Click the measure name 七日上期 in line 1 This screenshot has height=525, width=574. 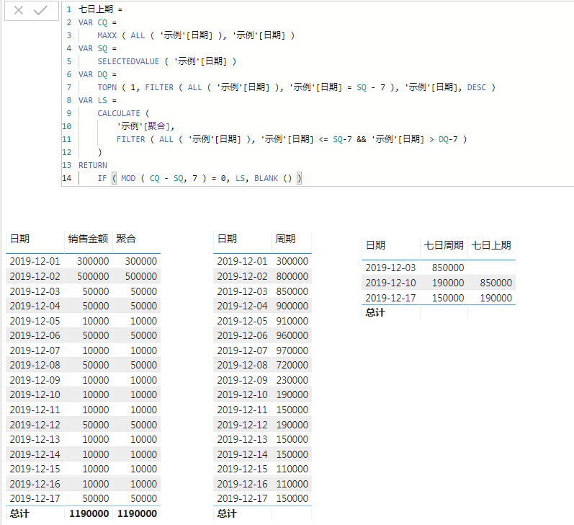(96, 9)
